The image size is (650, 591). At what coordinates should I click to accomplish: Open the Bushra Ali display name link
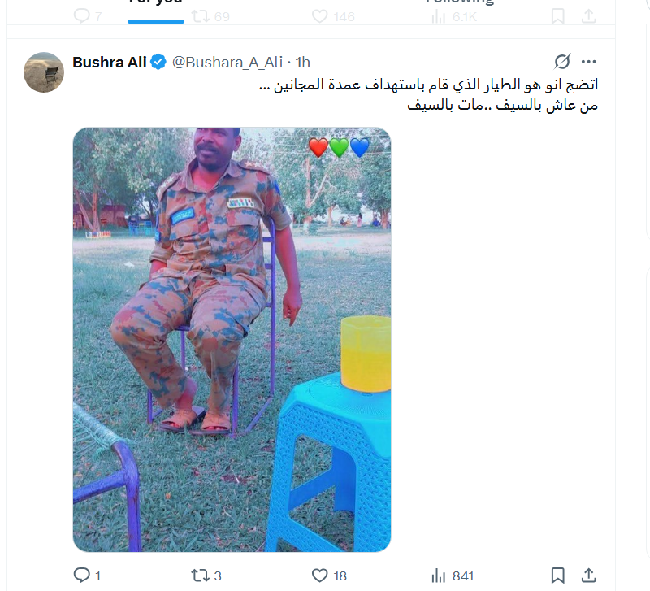click(110, 63)
